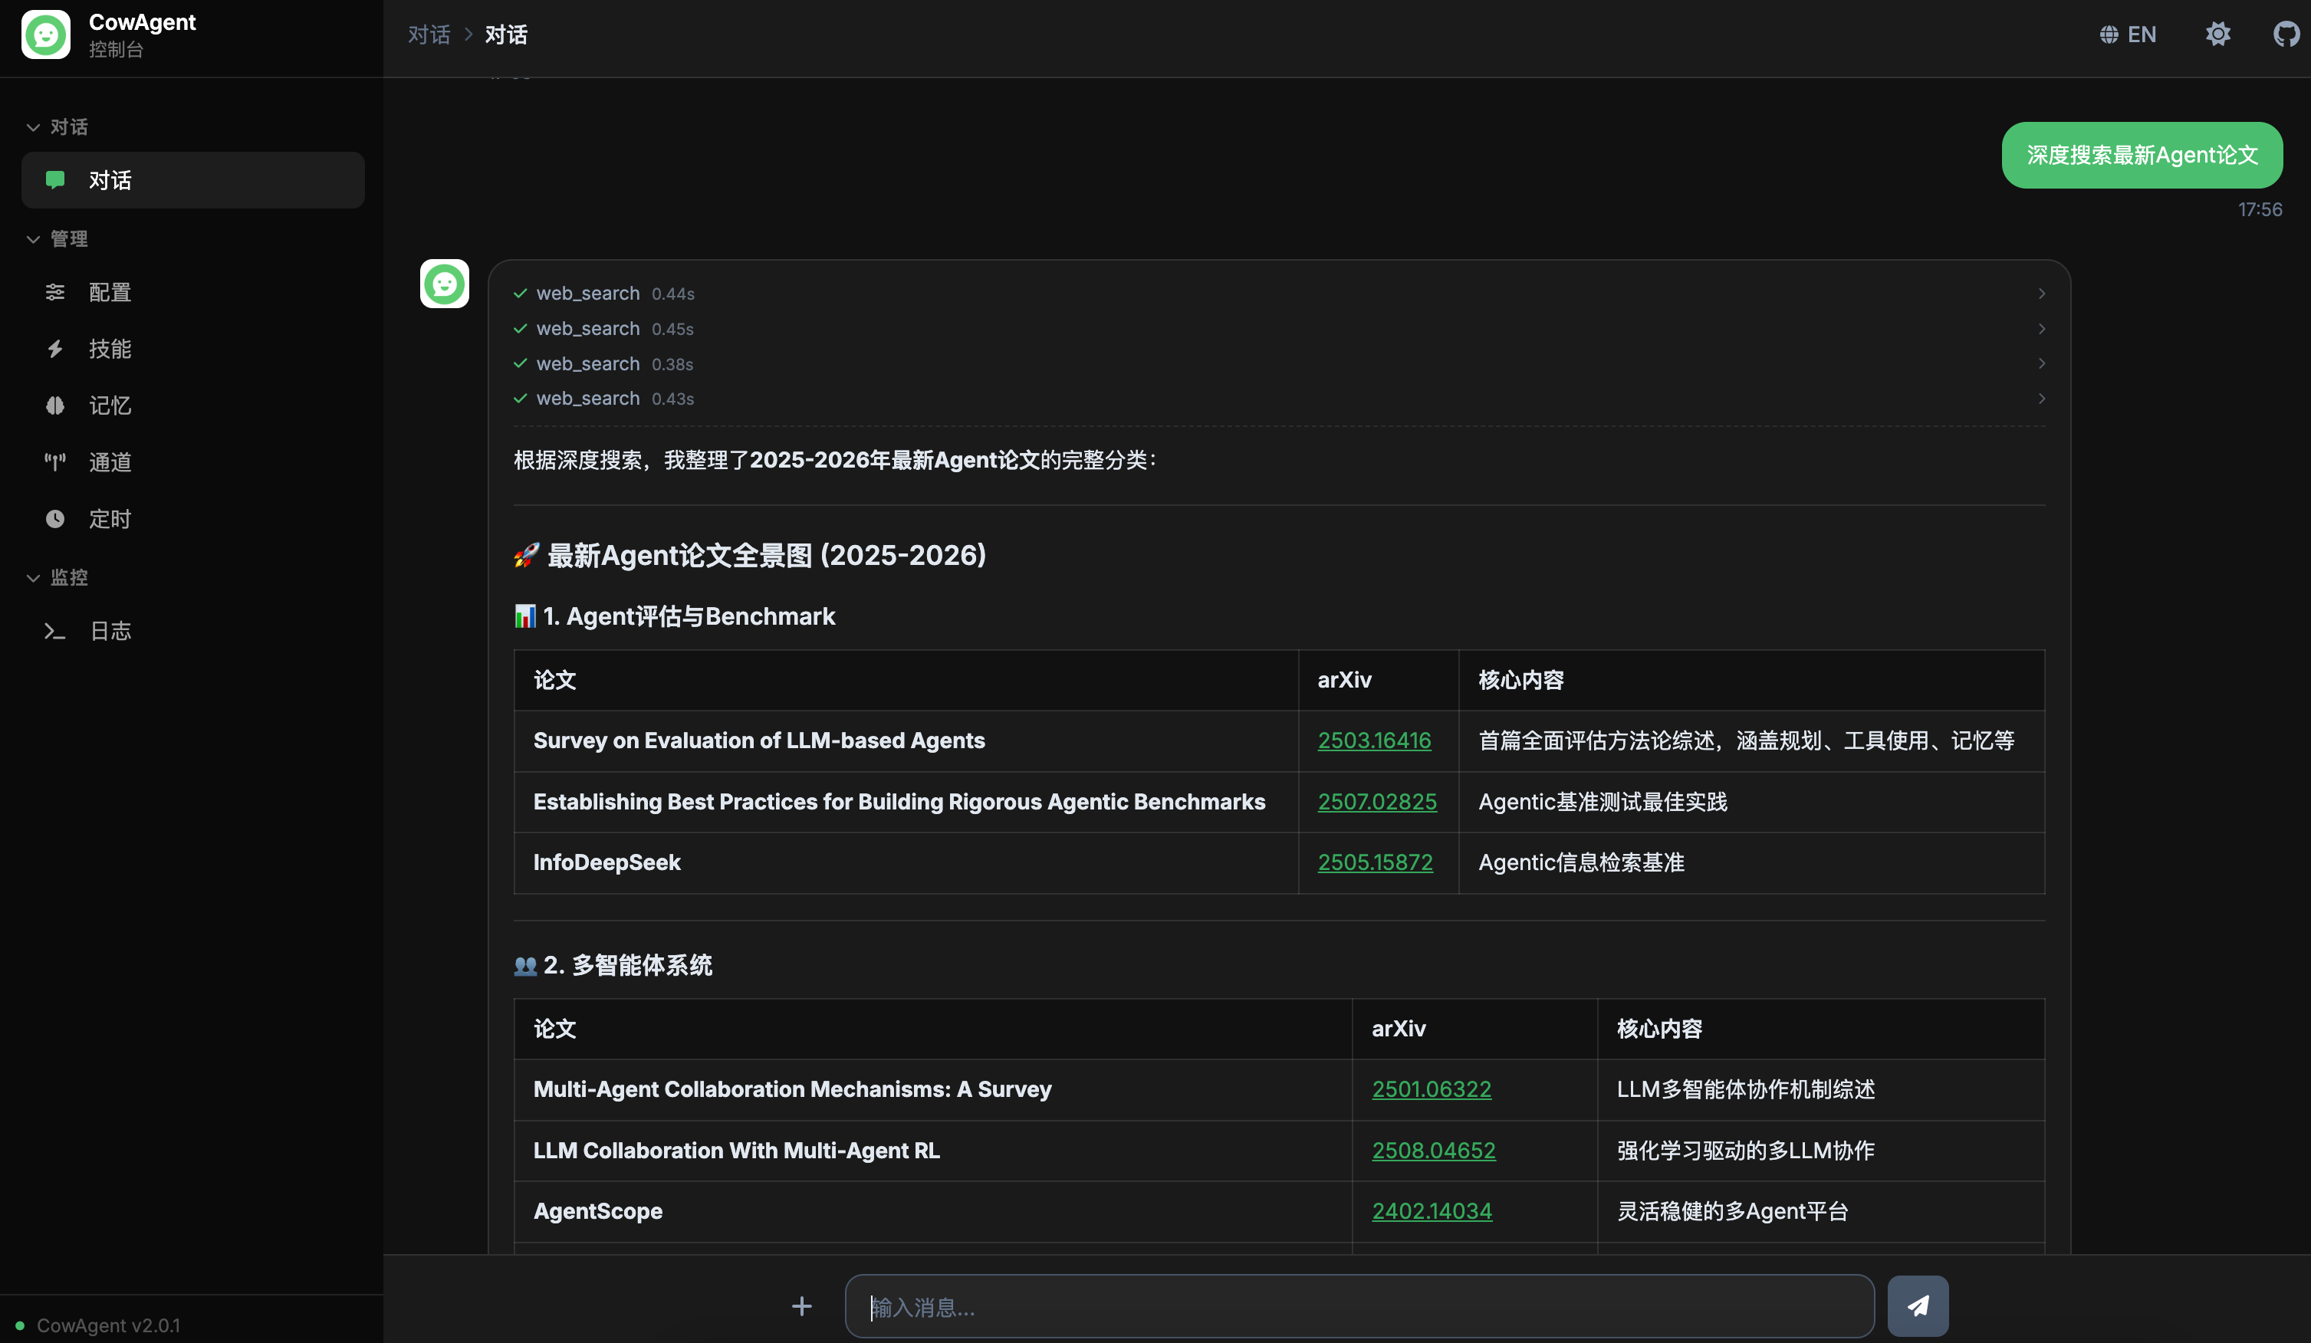Click the send message paper-plane button
The image size is (2311, 1343).
pyautogui.click(x=1918, y=1305)
